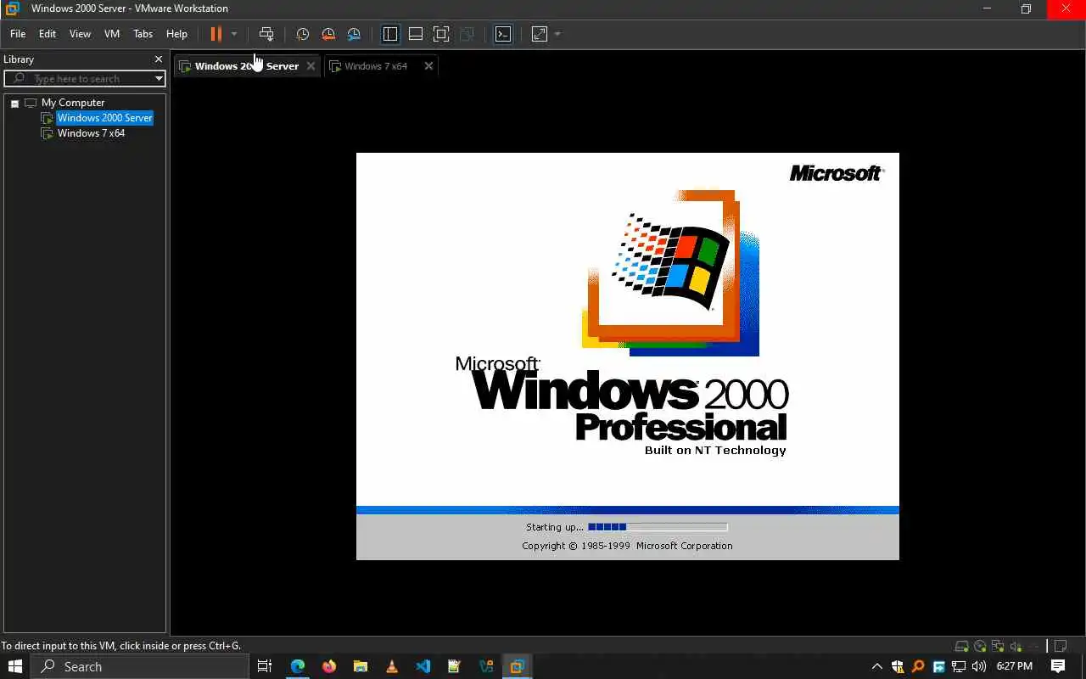Image resolution: width=1086 pixels, height=679 pixels.
Task: Open the notification center icon
Action: (x=1058, y=666)
